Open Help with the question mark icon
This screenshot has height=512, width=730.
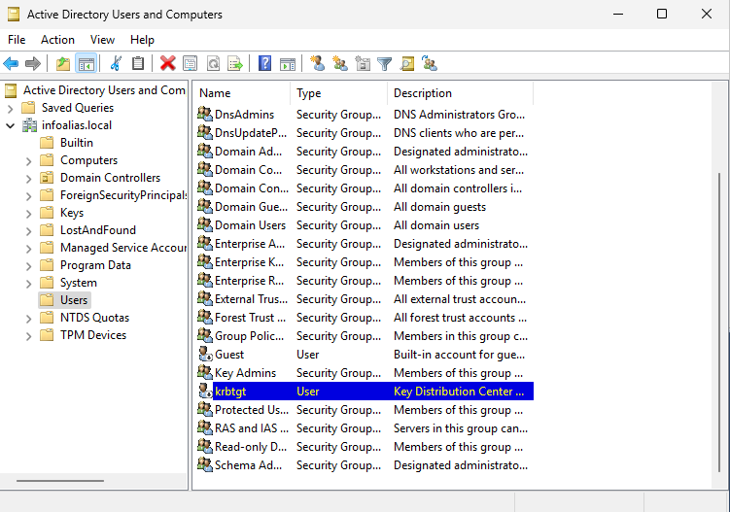(x=264, y=64)
